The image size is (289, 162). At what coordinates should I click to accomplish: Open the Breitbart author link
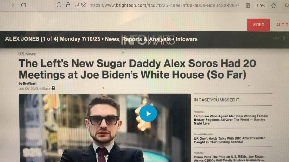pyautogui.click(x=30, y=83)
